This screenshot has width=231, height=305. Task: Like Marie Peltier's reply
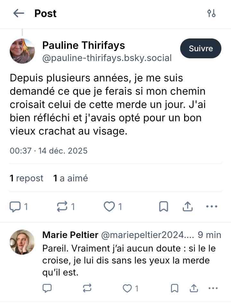pyautogui.click(x=128, y=288)
